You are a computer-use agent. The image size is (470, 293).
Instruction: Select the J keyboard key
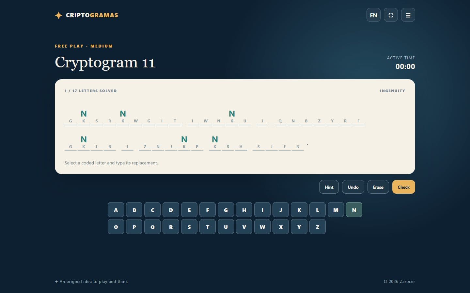280,210
